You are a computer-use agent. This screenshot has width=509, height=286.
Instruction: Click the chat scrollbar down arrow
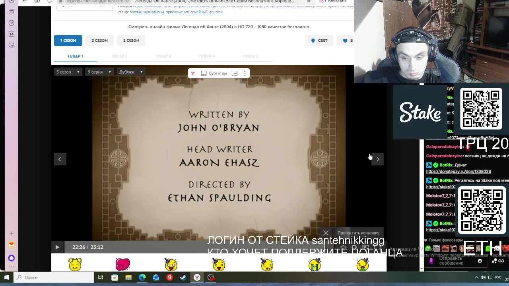click(x=422, y=269)
